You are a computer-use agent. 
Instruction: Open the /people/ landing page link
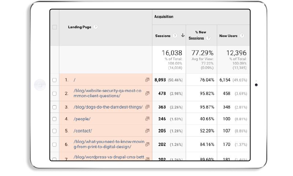(82, 119)
